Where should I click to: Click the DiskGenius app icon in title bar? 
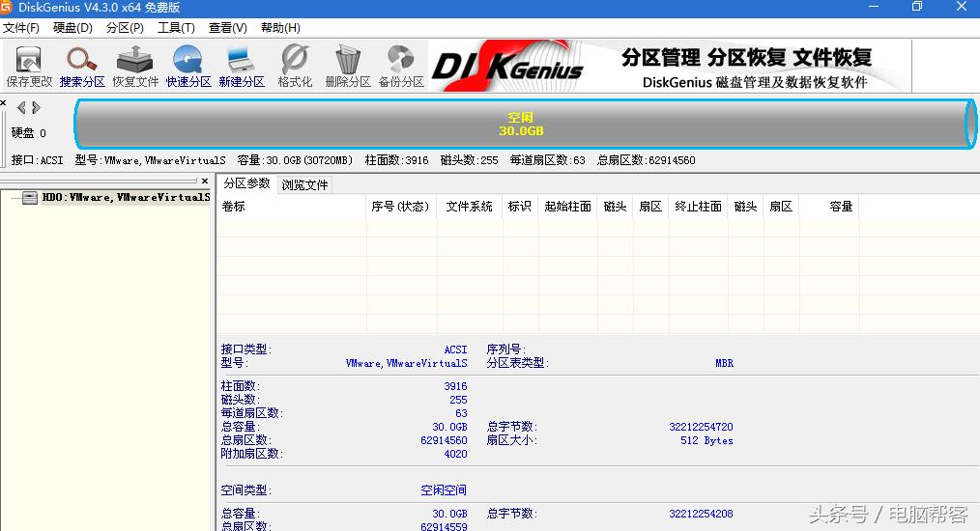(x=6, y=7)
